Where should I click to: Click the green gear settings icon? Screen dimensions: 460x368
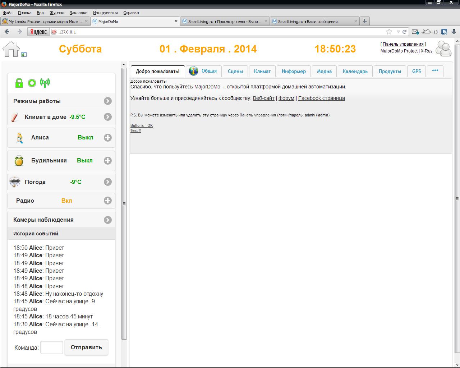pos(32,83)
